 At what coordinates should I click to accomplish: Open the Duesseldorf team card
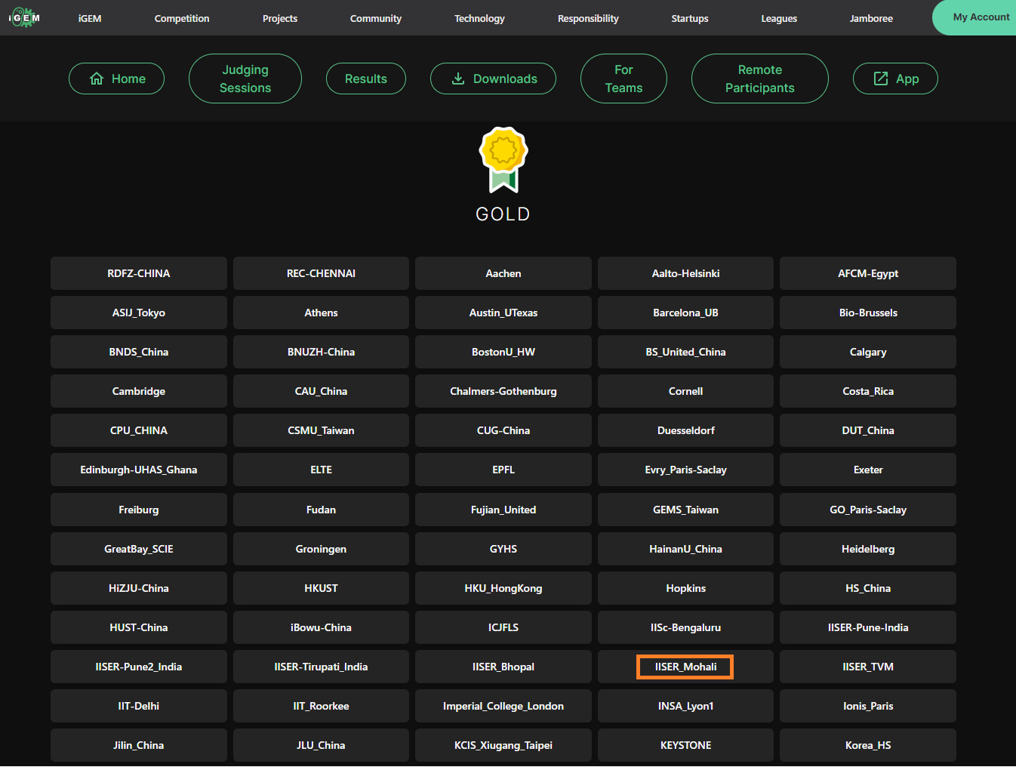pos(685,430)
